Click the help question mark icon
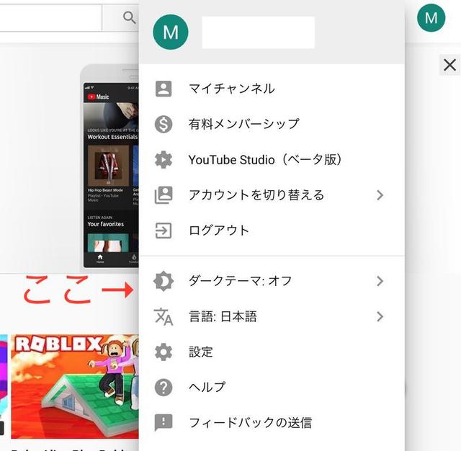 [164, 388]
